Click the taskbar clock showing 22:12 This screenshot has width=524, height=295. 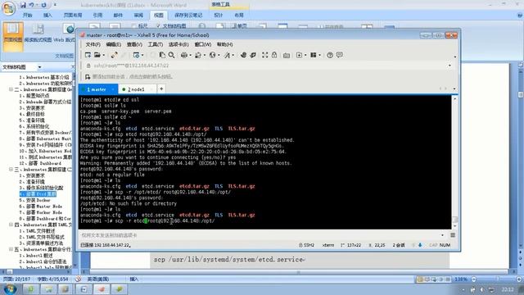click(x=508, y=289)
